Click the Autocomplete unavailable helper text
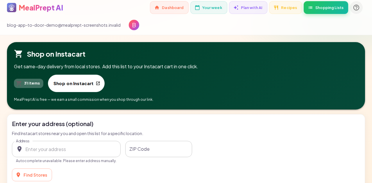This screenshot has height=183, width=372. (66, 161)
